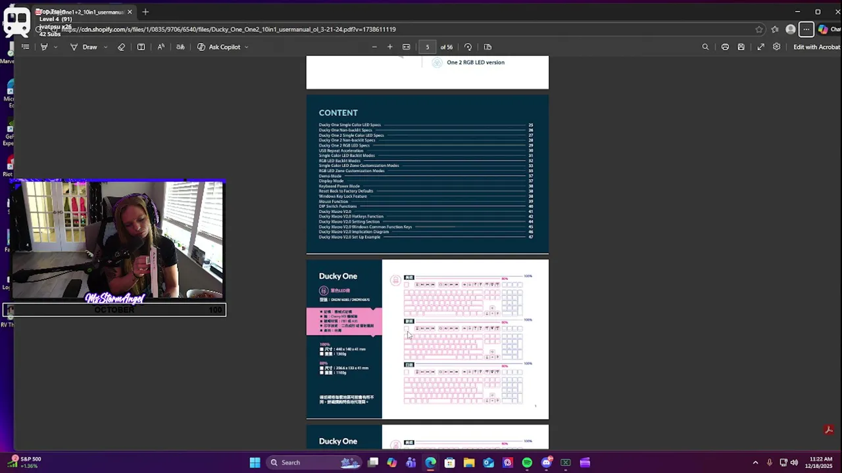Print the PDF document
Screen dimensions: 842x473
pyautogui.click(x=725, y=47)
